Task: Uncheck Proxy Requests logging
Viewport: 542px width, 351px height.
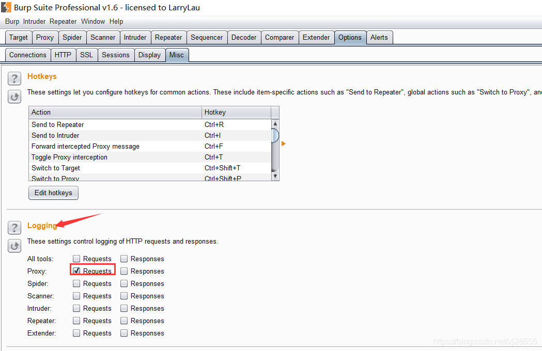Action: click(x=76, y=271)
